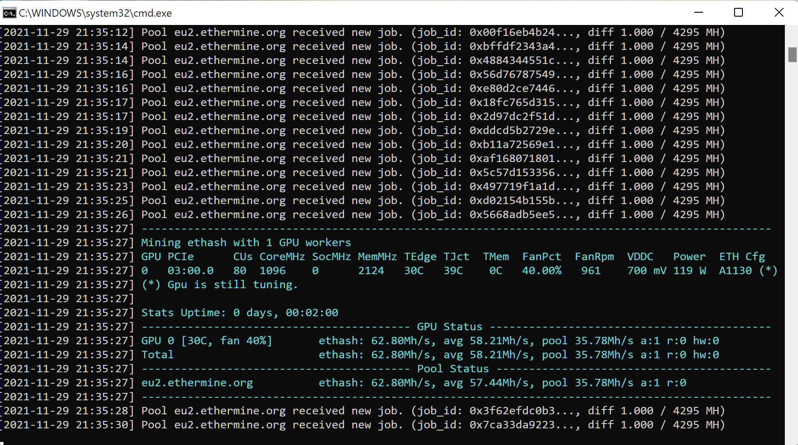
Task: Click job id 0x5c57d153356
Action: point(512,173)
